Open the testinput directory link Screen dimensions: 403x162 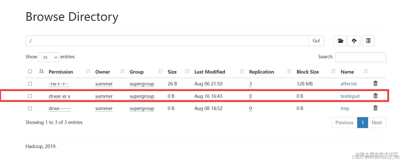pos(350,96)
